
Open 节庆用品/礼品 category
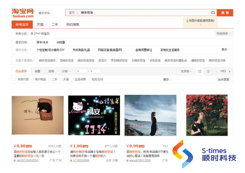click(x=81, y=50)
